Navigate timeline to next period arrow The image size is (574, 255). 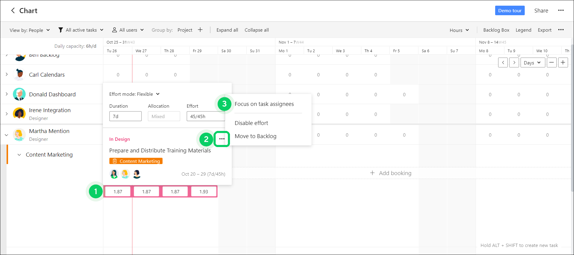[x=514, y=63]
